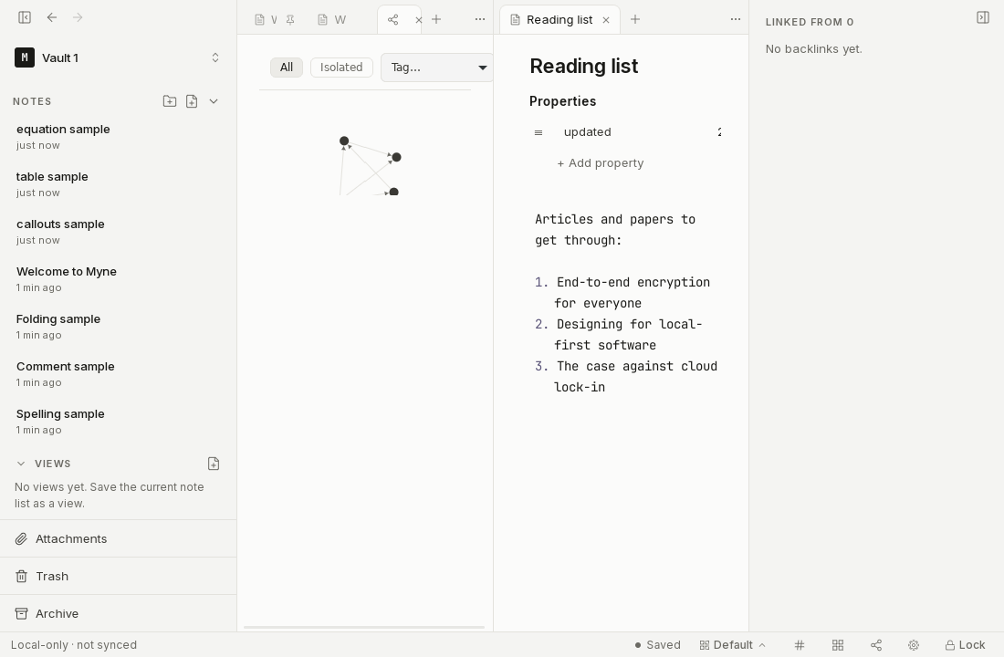
Task: Open left pane more options menu
Action: [x=479, y=19]
